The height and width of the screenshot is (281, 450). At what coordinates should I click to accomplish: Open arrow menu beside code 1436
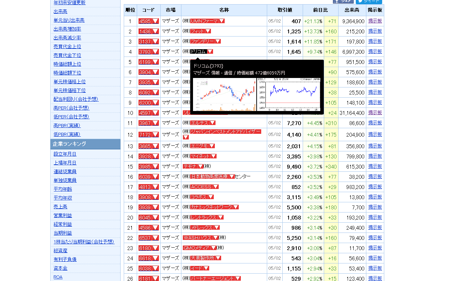(155, 31)
